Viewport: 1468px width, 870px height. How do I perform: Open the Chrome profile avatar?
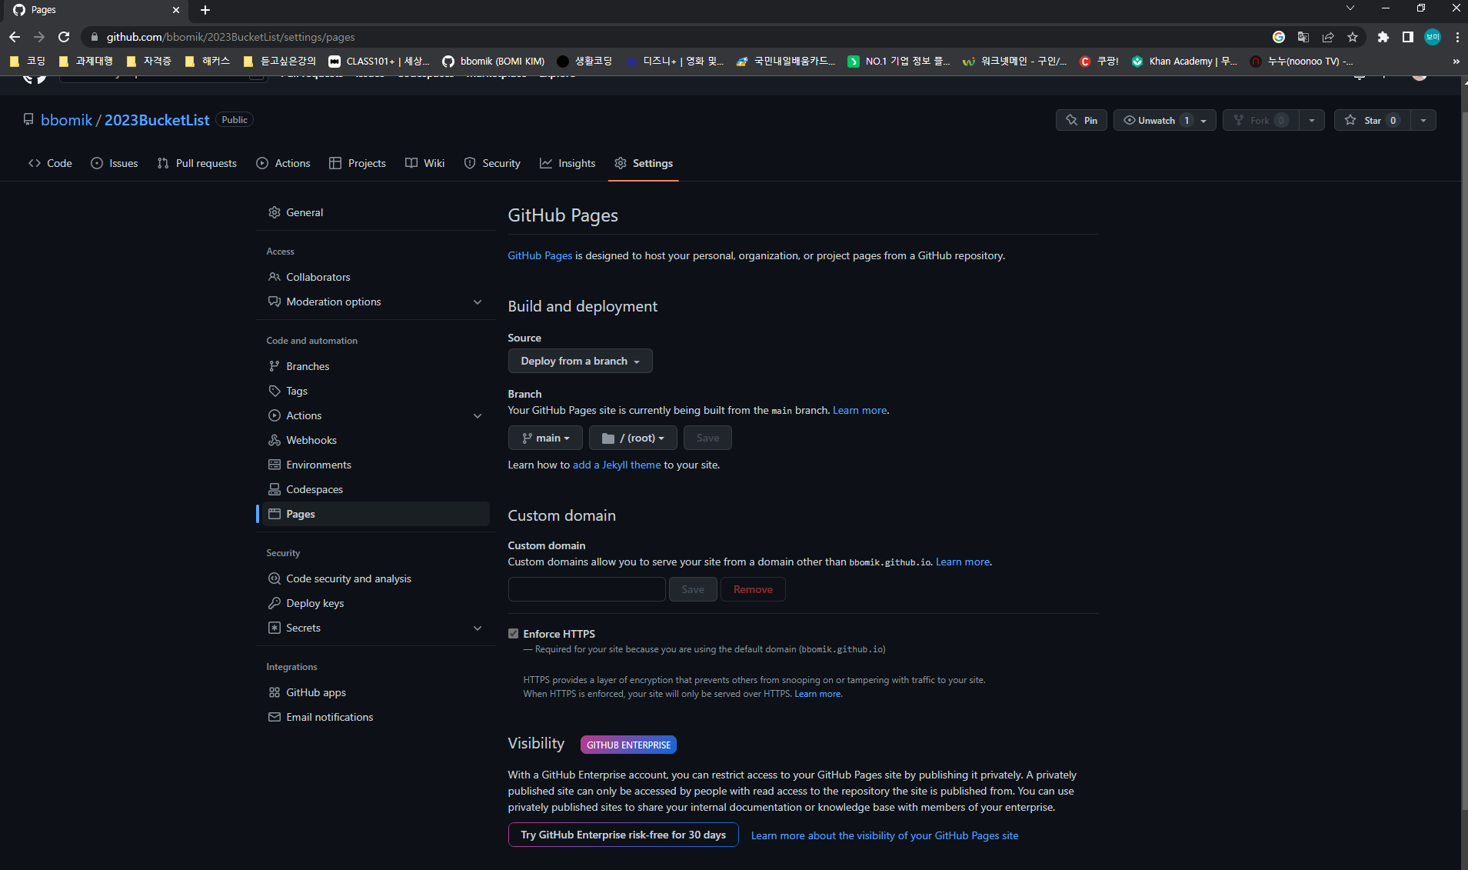(1433, 37)
